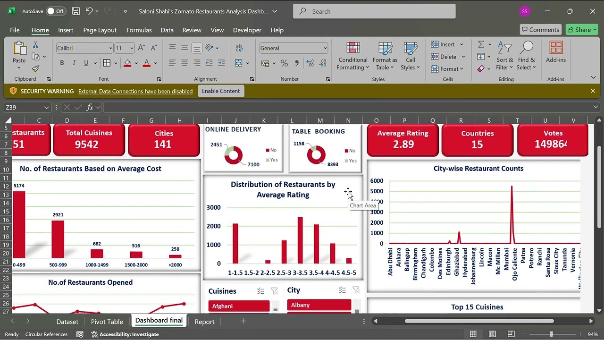Click the Undo arrow icon
The image size is (604, 340).
pyautogui.click(x=89, y=11)
